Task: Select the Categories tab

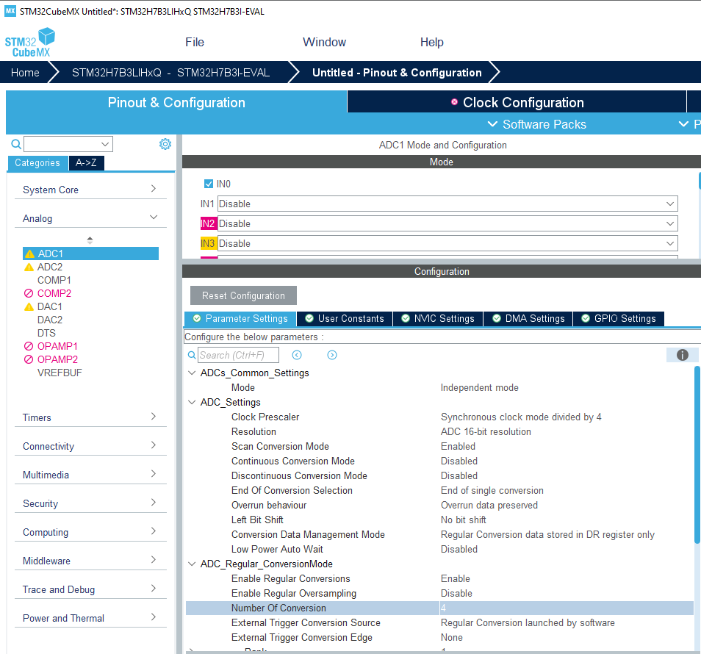Action: coord(37,162)
